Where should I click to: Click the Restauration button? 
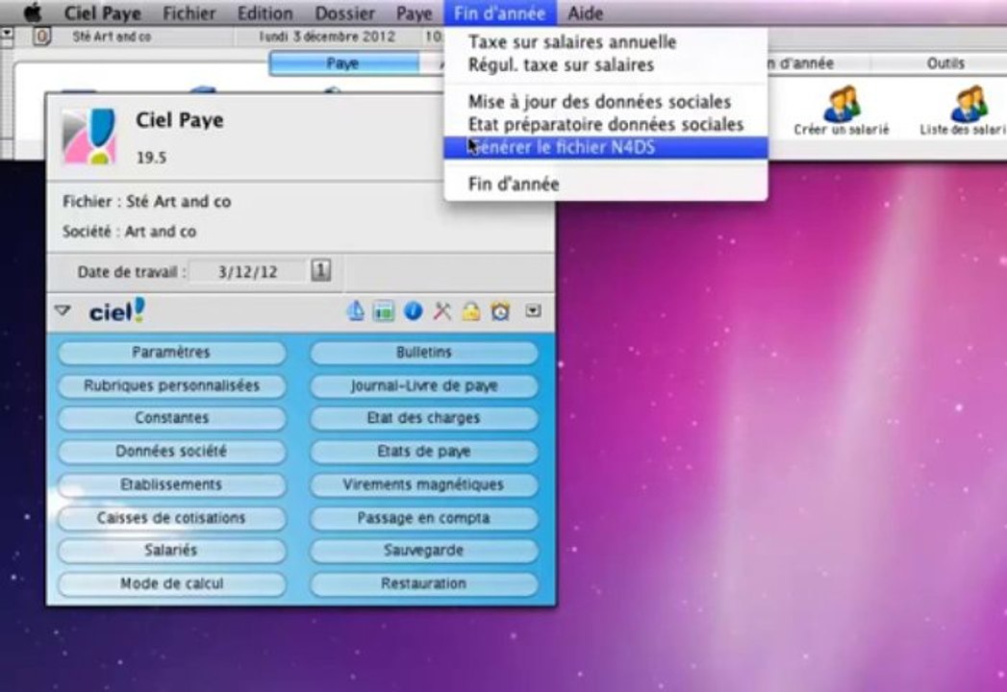424,583
